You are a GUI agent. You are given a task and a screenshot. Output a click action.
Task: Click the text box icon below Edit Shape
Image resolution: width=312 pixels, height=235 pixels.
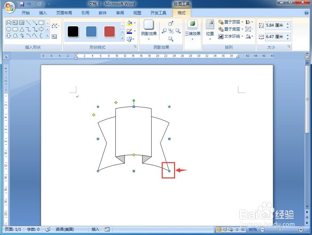[x=54, y=36]
